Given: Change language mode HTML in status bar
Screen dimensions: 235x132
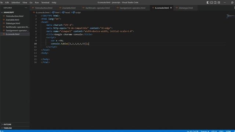Looking at the screenshot, I should (228, 131).
